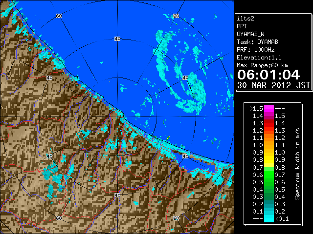The width and height of the screenshot is (313, 234).
Task: Click the 06:01:04 timestamp
Action: [268, 75]
